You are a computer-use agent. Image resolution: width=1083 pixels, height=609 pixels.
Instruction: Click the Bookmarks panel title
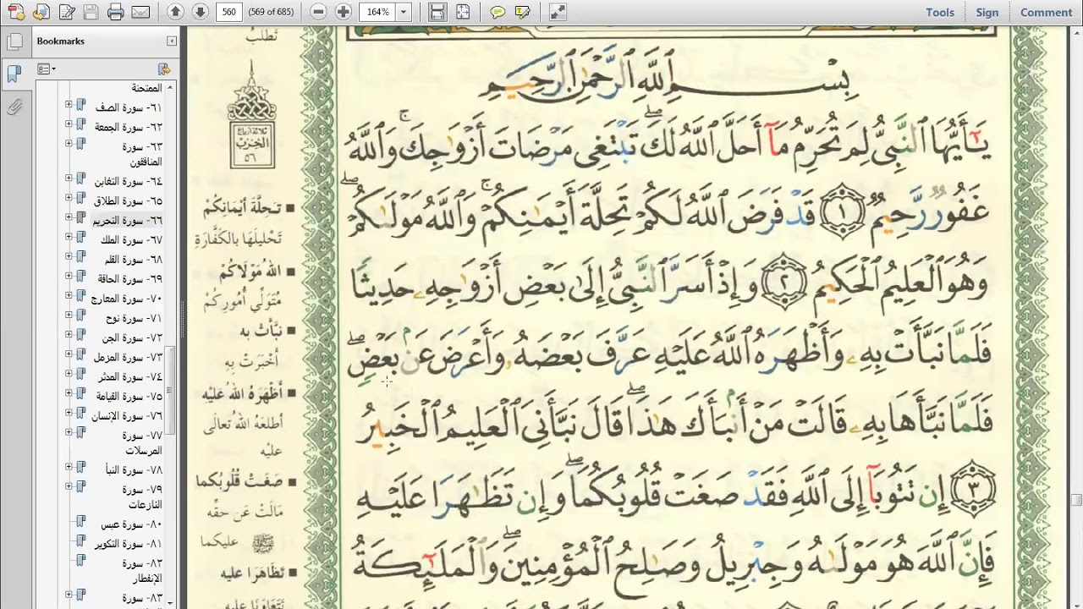(60, 41)
